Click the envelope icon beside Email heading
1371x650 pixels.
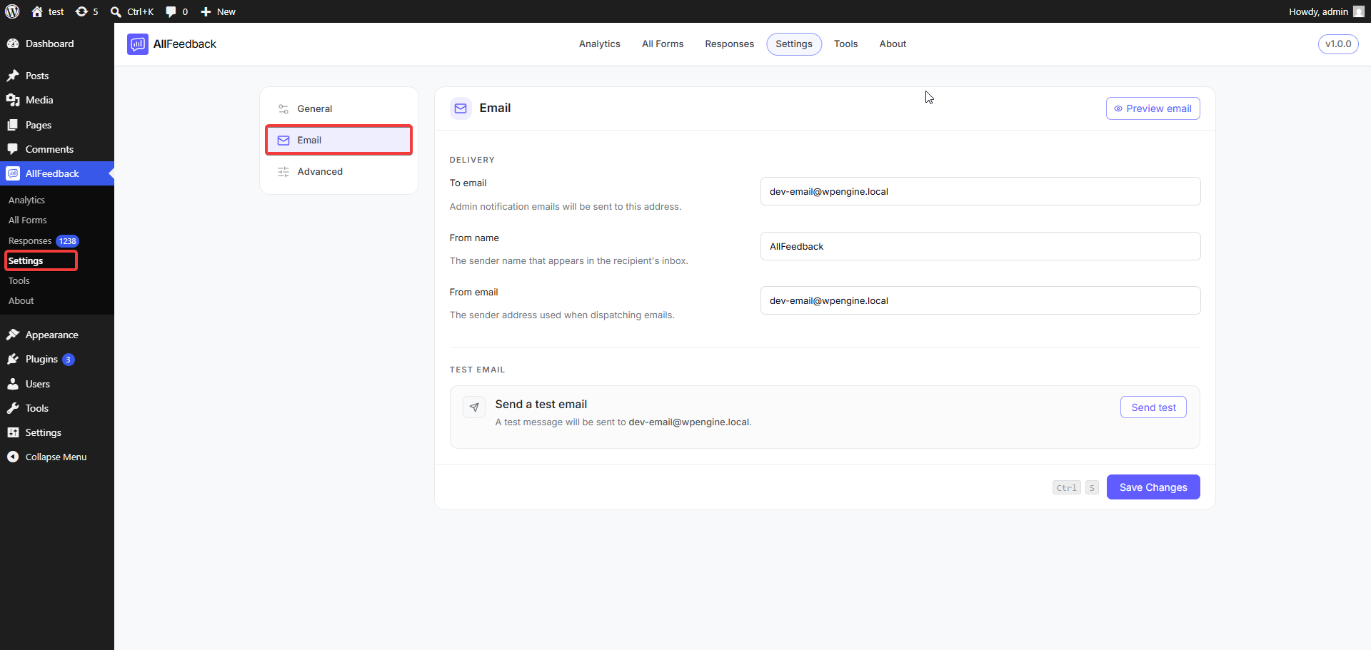[461, 108]
